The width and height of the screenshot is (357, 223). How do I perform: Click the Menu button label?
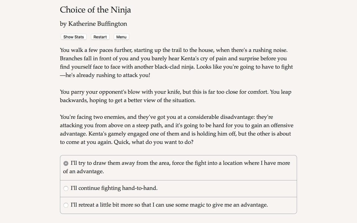pyautogui.click(x=121, y=37)
